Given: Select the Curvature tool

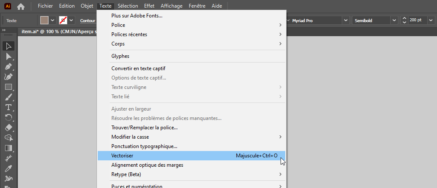Looking at the screenshot, I should pos(9,77).
